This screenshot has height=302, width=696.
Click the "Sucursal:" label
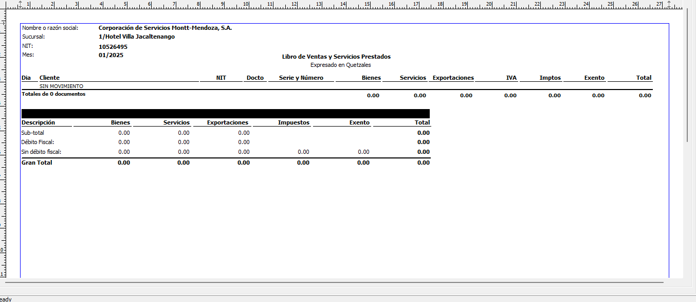click(33, 37)
